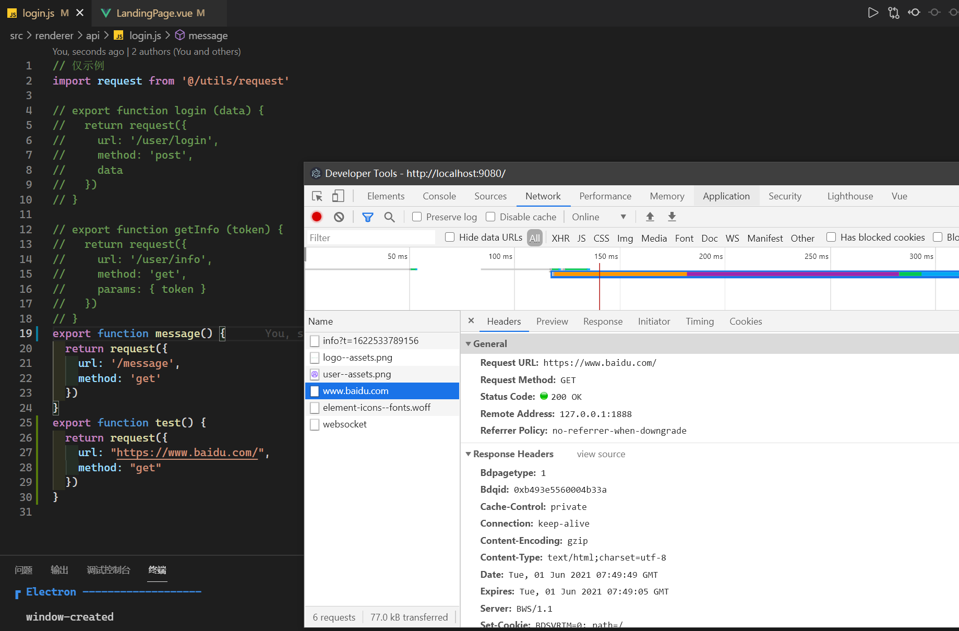Select the www.baidu.com request in the list
Screen dimensions: 959x631
[355, 390]
